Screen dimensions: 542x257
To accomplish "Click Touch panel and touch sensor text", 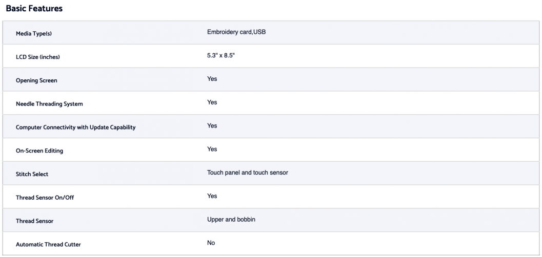I will [x=248, y=173].
